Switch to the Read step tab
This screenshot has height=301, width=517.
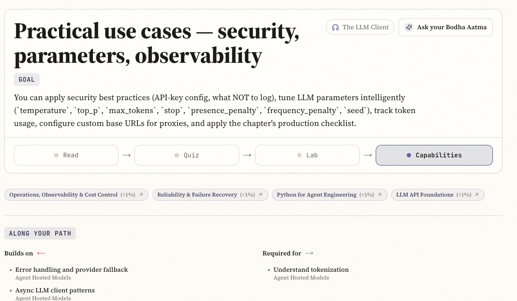point(66,155)
